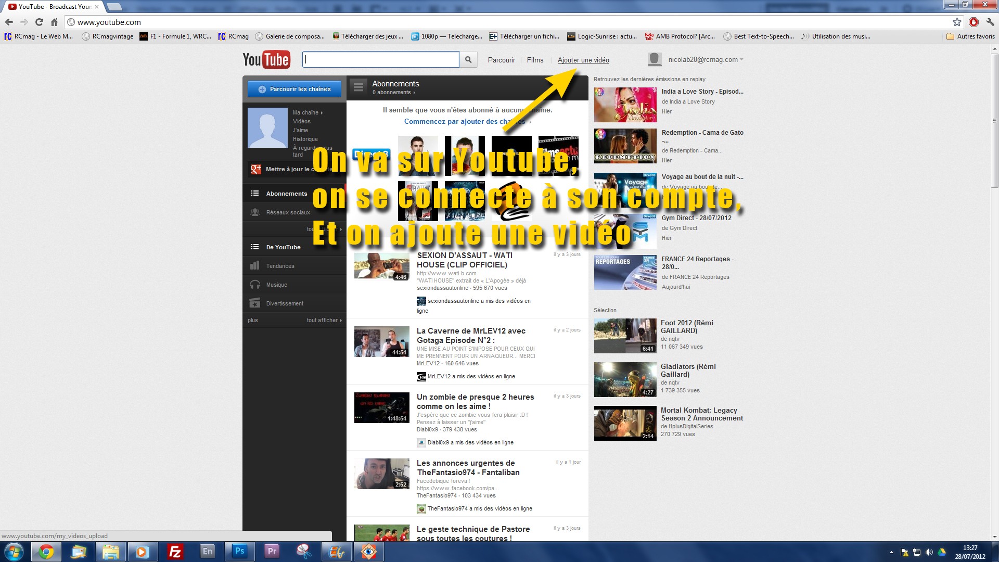Image resolution: width=999 pixels, height=562 pixels.
Task: Bookmark page with the star icon
Action: [x=957, y=22]
